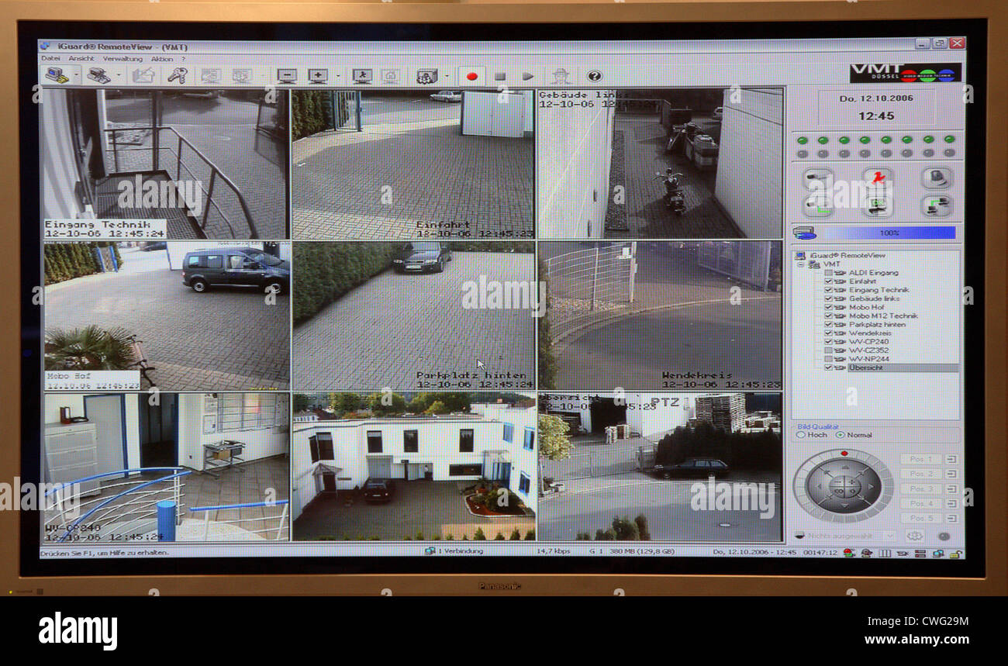Uncheck the Wendekreis camera checkbox
Viewport: 1008px width, 666px height.
tap(829, 333)
